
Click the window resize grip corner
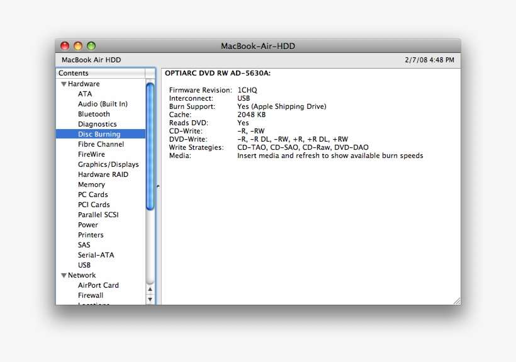click(456, 300)
